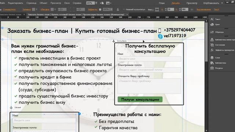Viewport: 235px width, 132px height.
Task: Click the Текст link in options bar
Action: (x=216, y=10)
